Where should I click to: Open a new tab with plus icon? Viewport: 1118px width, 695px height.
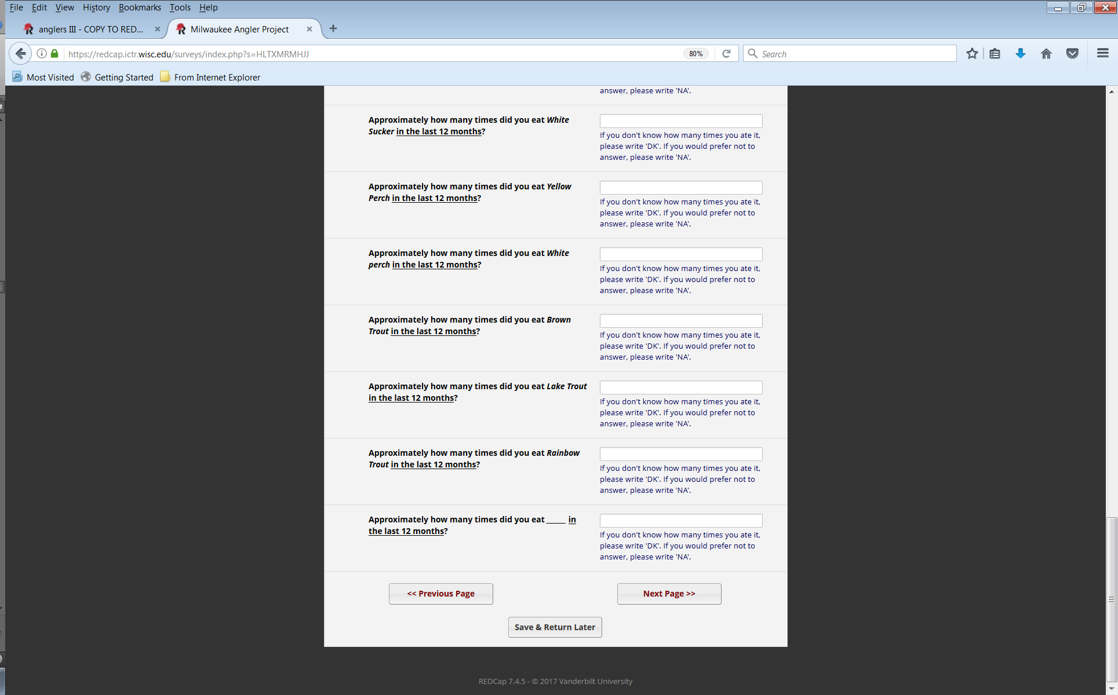333,28
